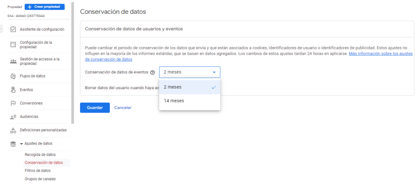The height and width of the screenshot is (186, 416).
Task: Collapse the Ajustes de datos section
Action: [x=21, y=143]
